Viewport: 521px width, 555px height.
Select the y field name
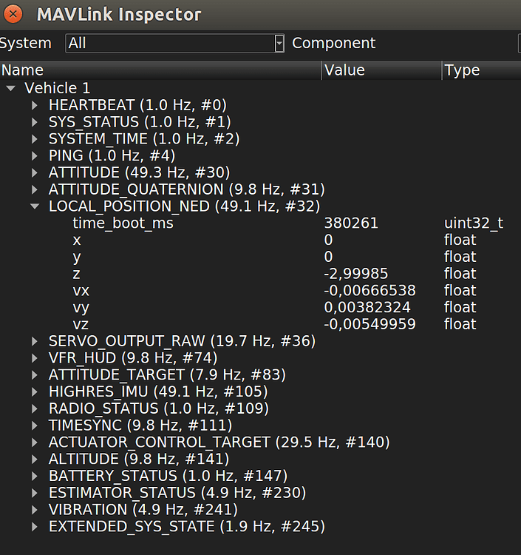click(x=77, y=258)
